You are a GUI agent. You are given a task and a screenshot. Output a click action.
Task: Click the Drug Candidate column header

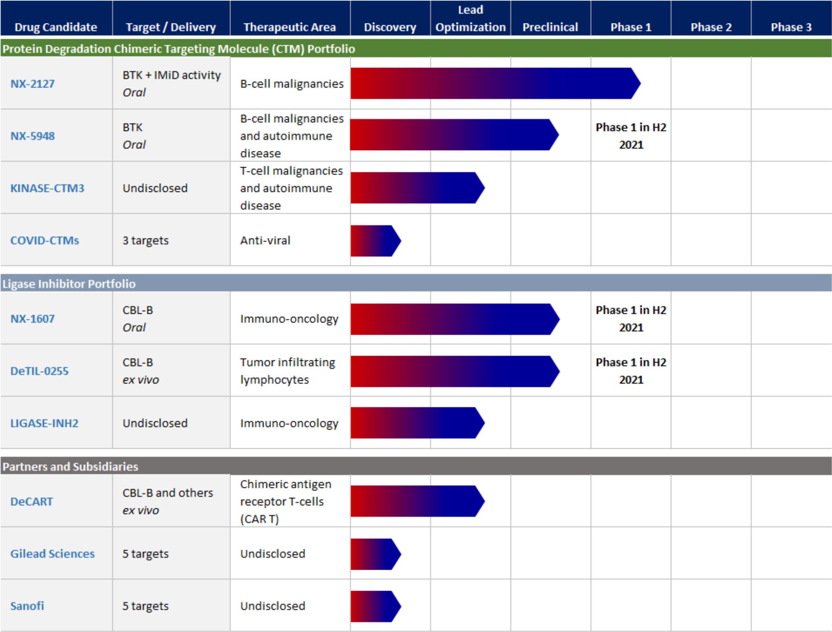(x=56, y=27)
